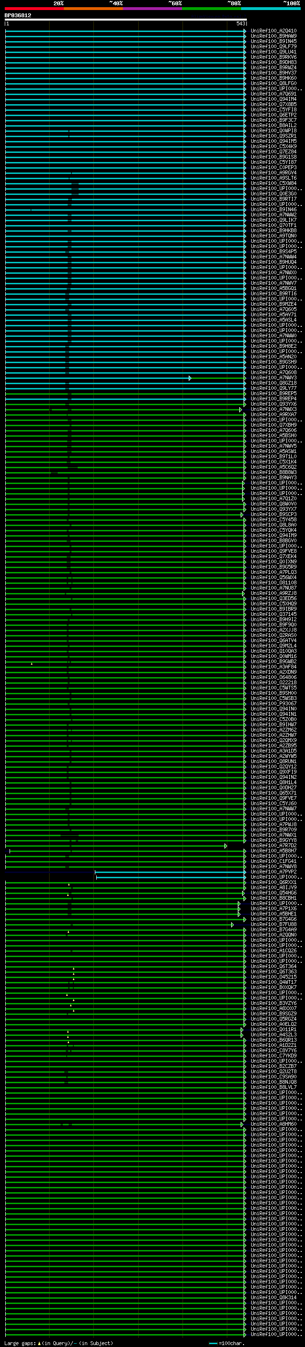Select the UniRef100_Q8GZ18 entry
Screen dimensions: 305x1347
click(x=273, y=383)
